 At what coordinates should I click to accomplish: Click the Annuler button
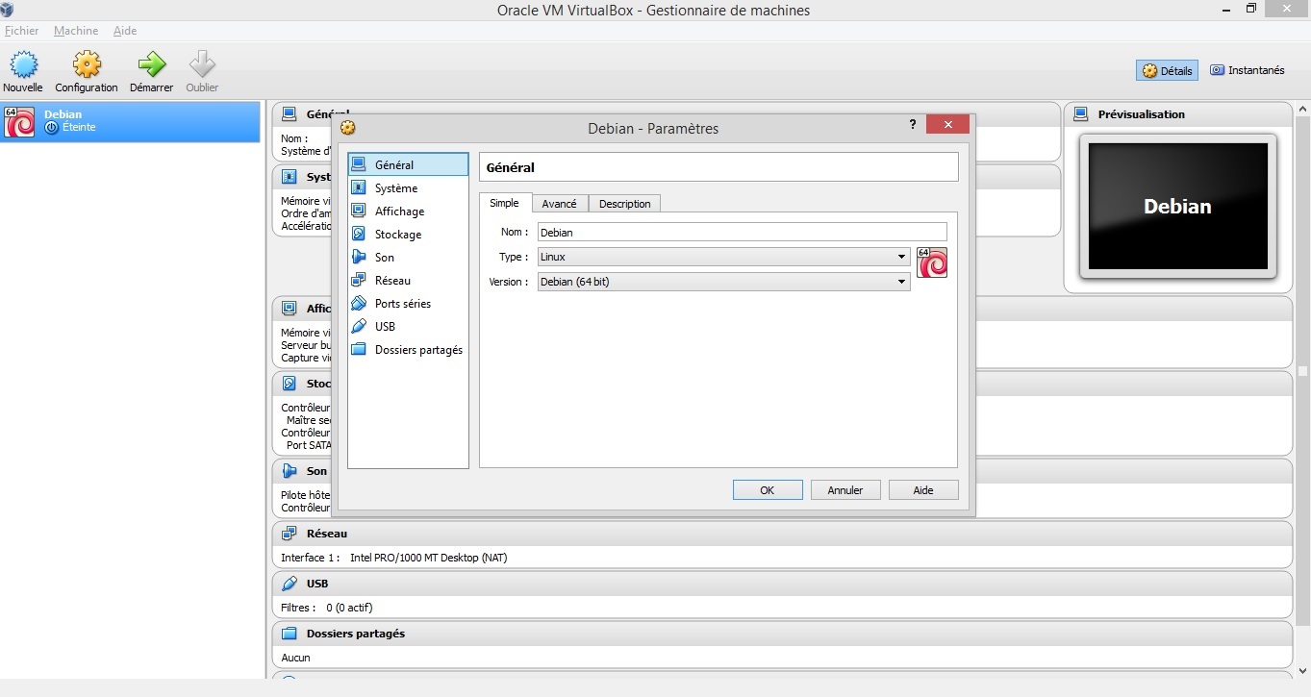click(x=845, y=490)
